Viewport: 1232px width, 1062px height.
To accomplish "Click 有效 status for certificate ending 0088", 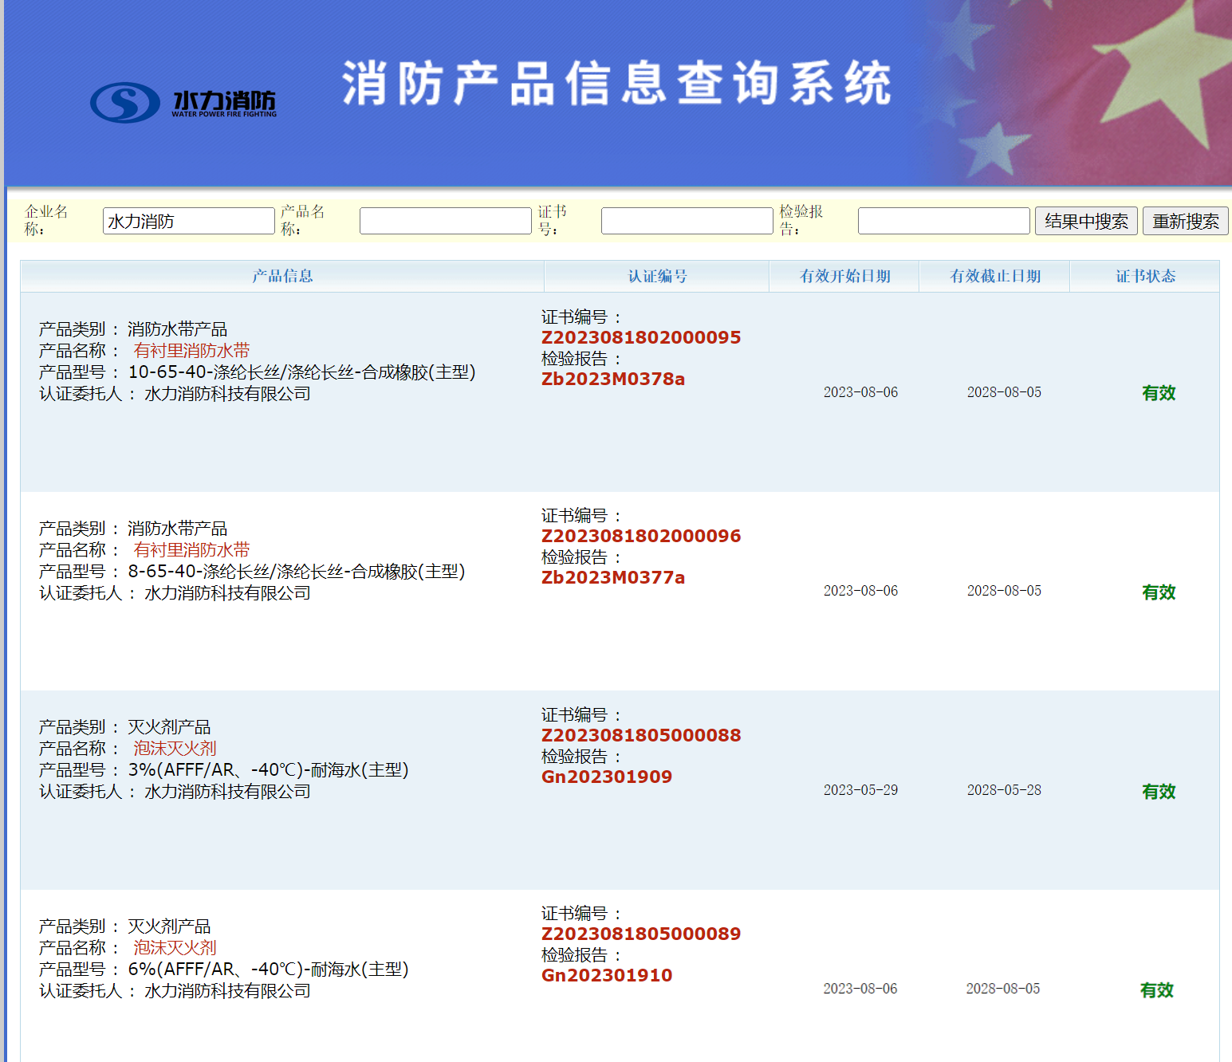I will pyautogui.click(x=1159, y=792).
